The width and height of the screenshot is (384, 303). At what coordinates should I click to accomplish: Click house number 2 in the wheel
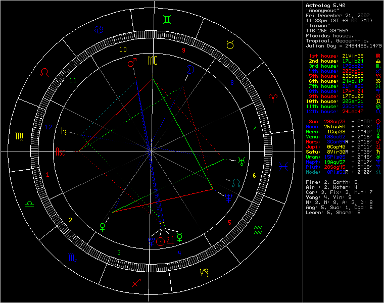(71, 220)
